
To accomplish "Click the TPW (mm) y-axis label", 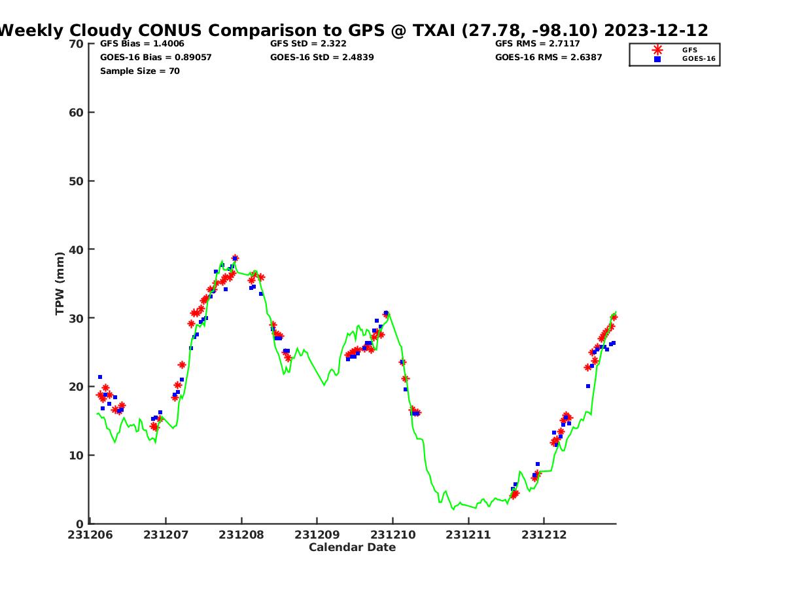I will 60,283.
